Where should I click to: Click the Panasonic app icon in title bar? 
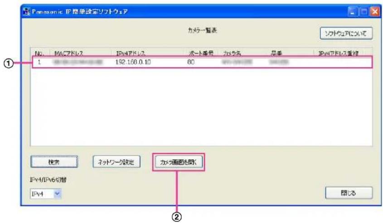[x=26, y=11]
